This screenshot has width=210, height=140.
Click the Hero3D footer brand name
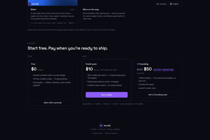pos(107,126)
